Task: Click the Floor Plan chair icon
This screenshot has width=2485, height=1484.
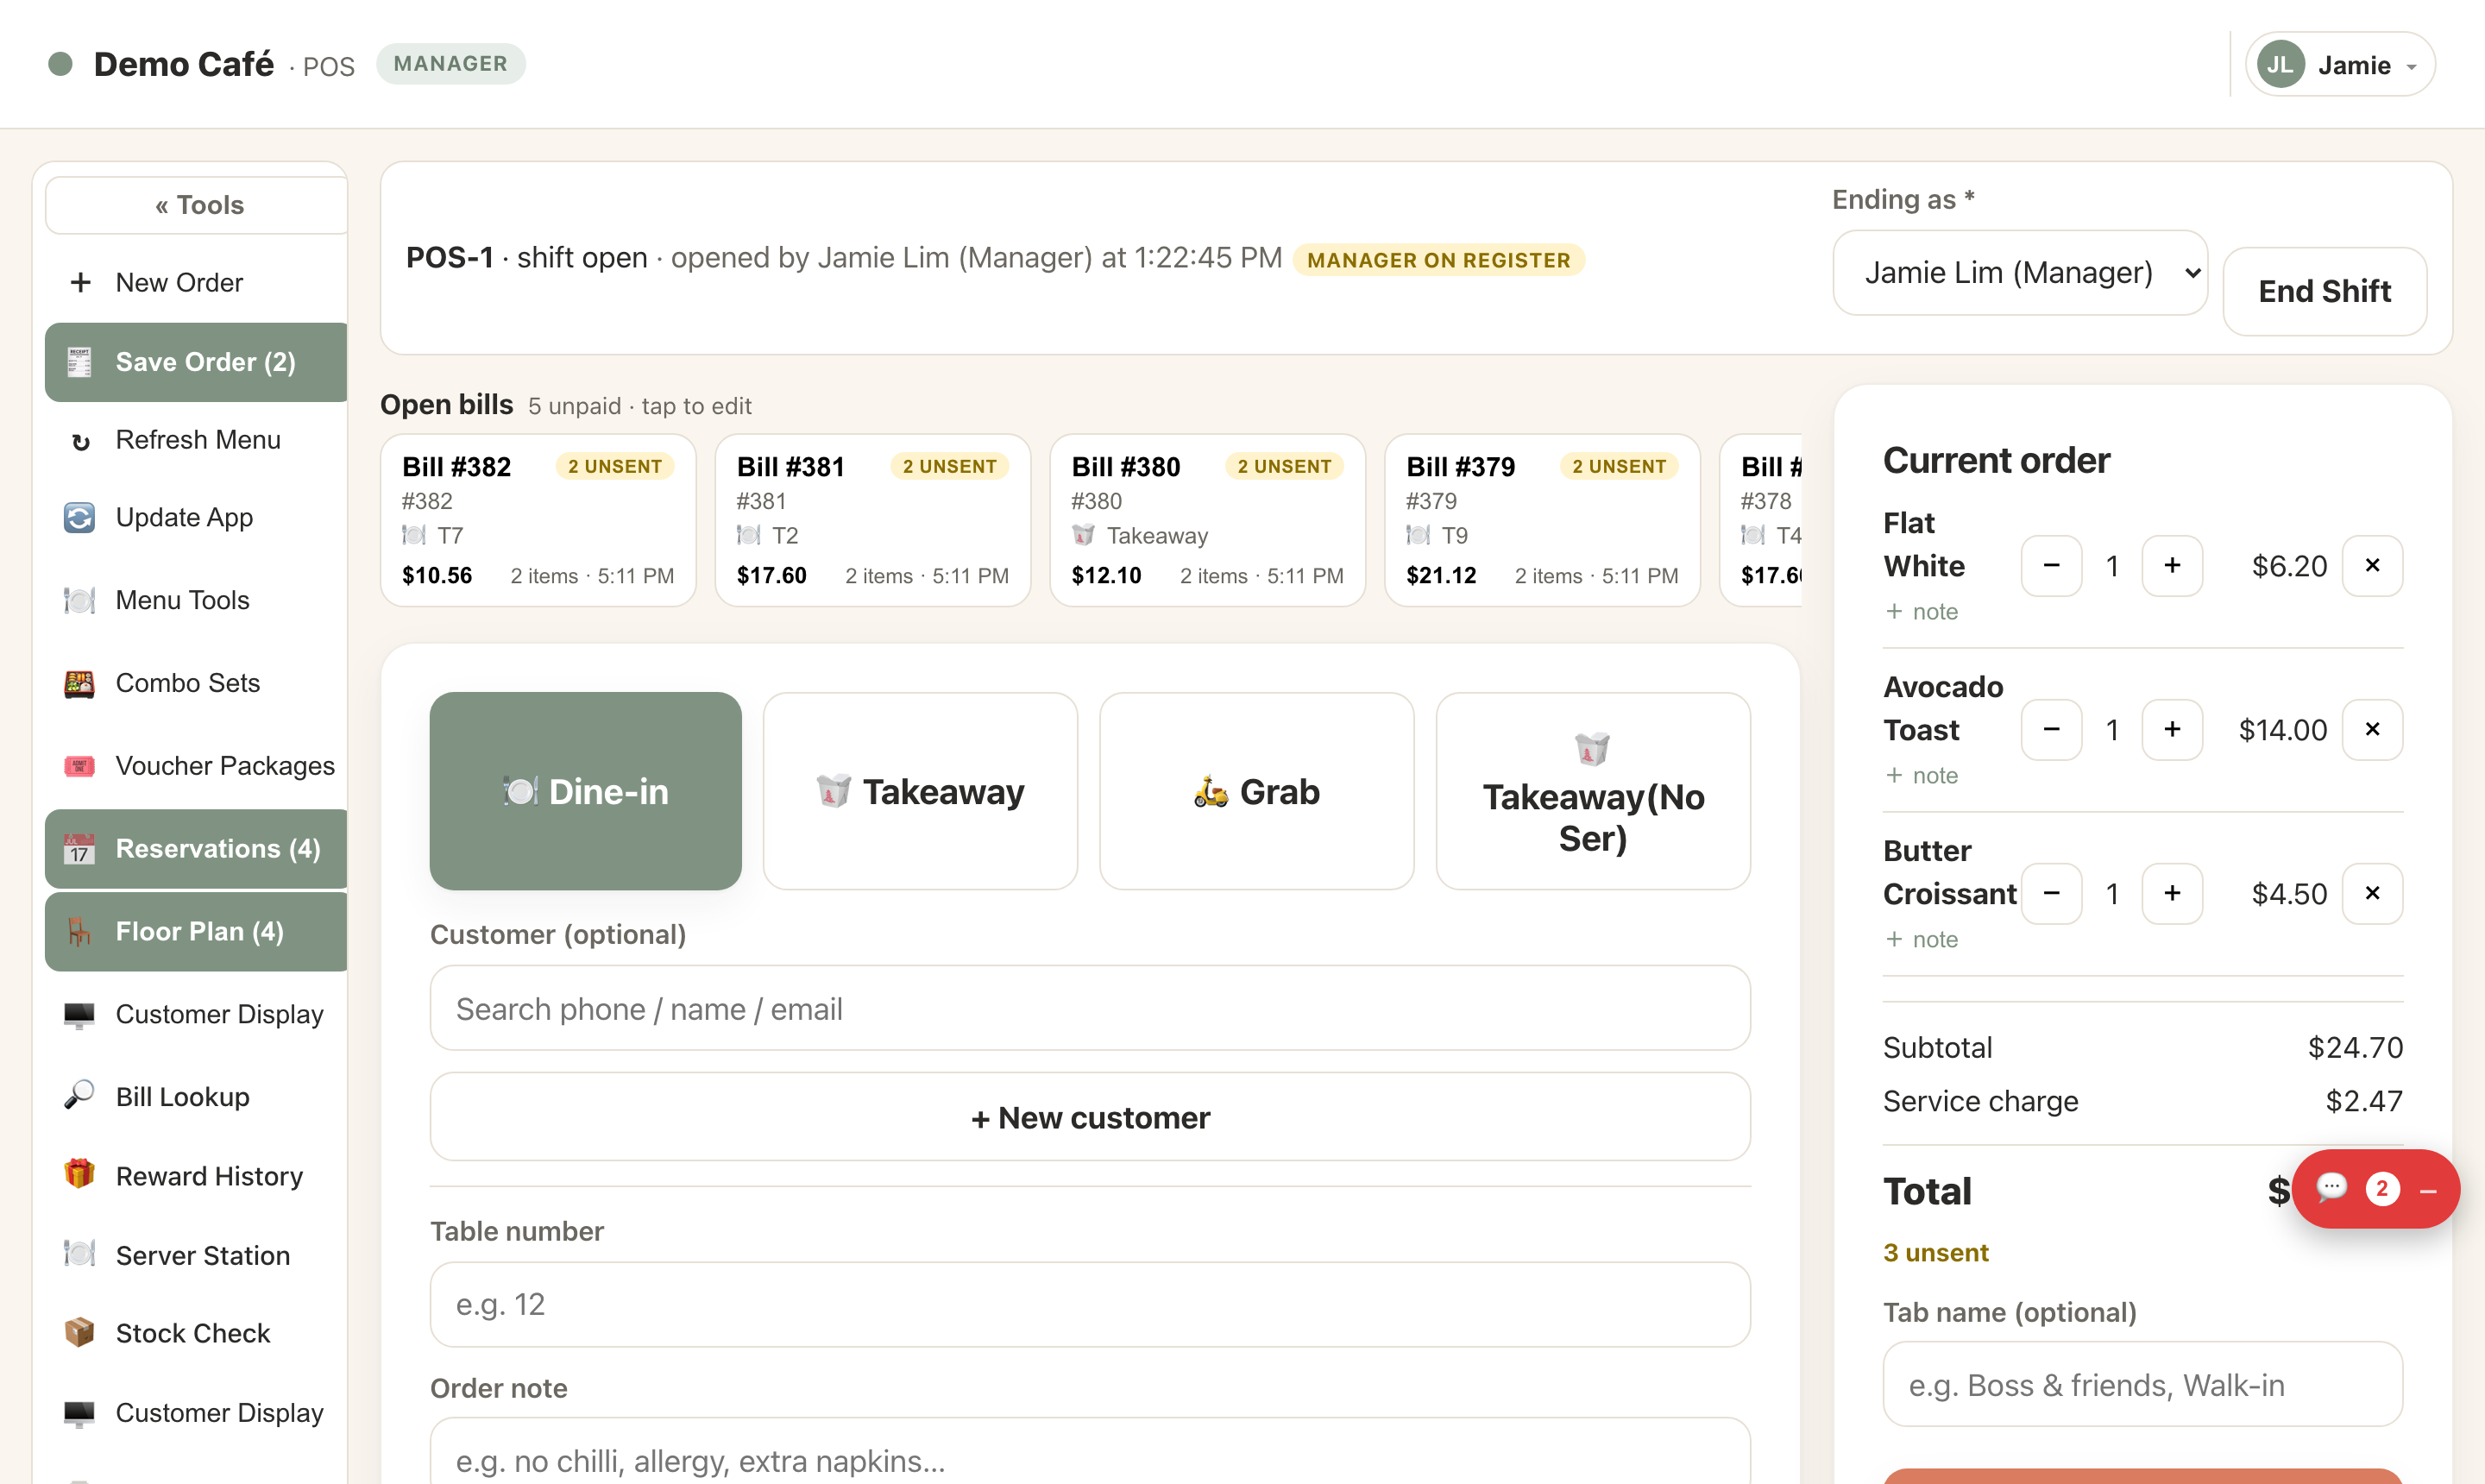Action: (79, 932)
